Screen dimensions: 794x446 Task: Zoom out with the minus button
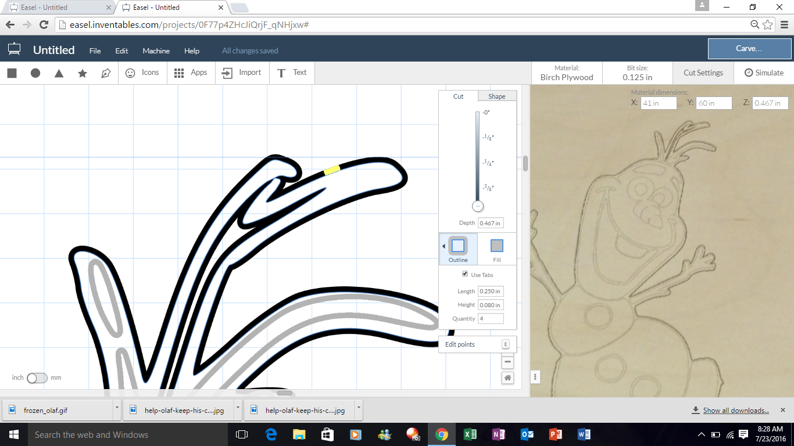tap(507, 362)
